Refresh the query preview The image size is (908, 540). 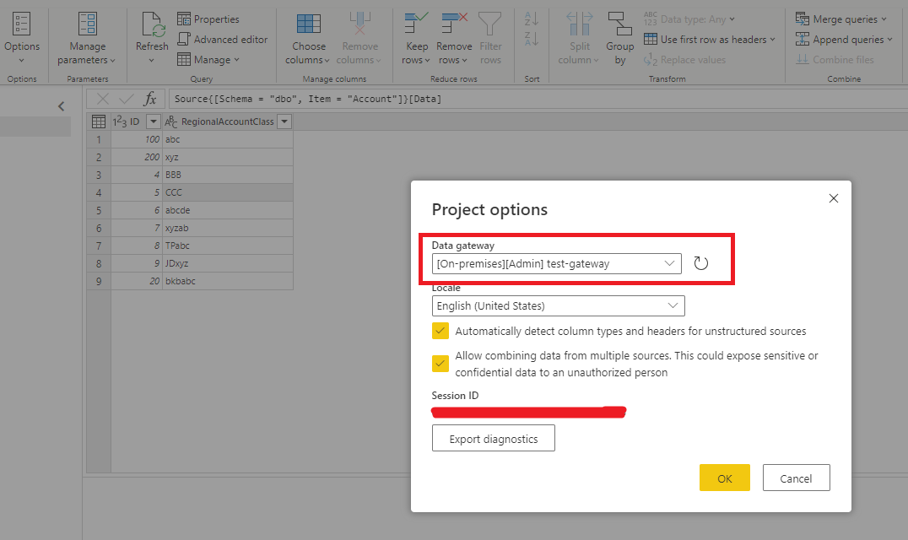pyautogui.click(x=152, y=38)
